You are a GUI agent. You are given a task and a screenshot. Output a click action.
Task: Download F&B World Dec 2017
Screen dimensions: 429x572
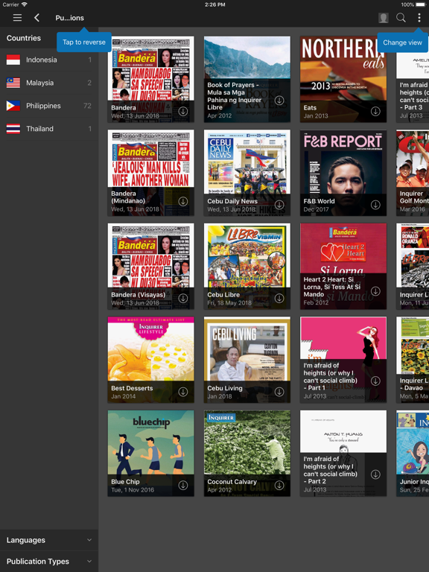tap(375, 205)
